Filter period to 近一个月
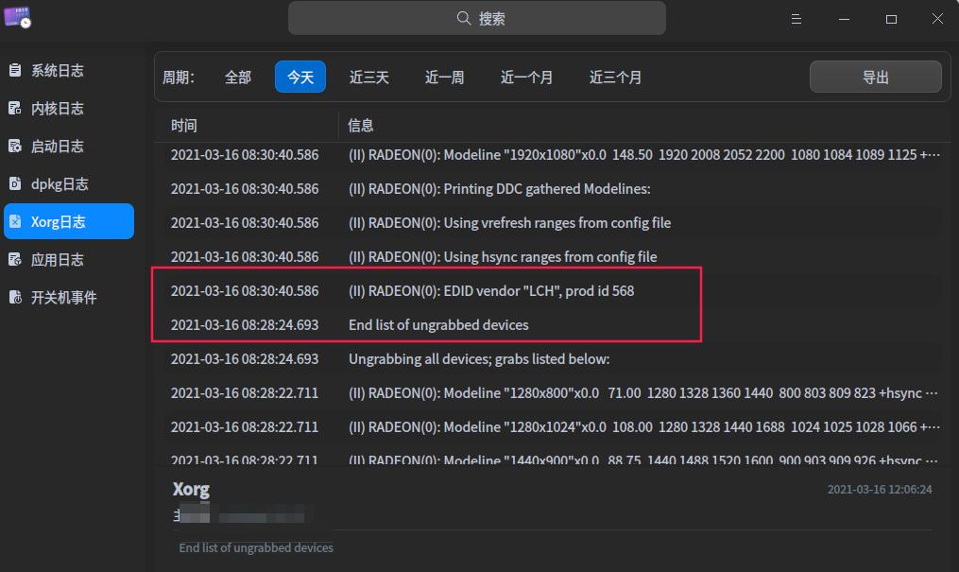Viewport: 959px width, 572px height. [x=526, y=78]
